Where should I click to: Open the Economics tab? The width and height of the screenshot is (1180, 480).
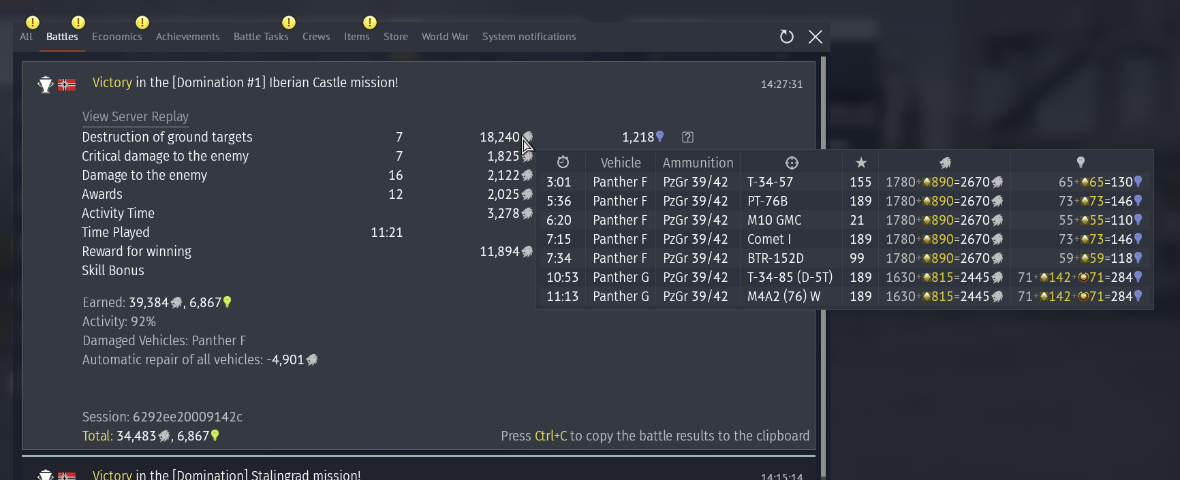tap(117, 37)
